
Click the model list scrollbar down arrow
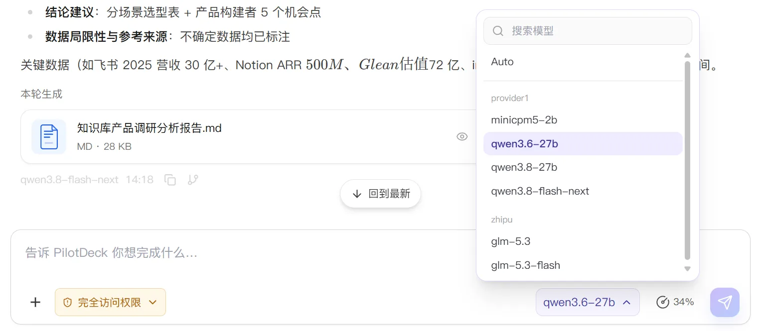tap(687, 269)
